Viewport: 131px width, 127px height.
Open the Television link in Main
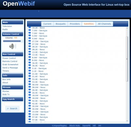point(7,26)
